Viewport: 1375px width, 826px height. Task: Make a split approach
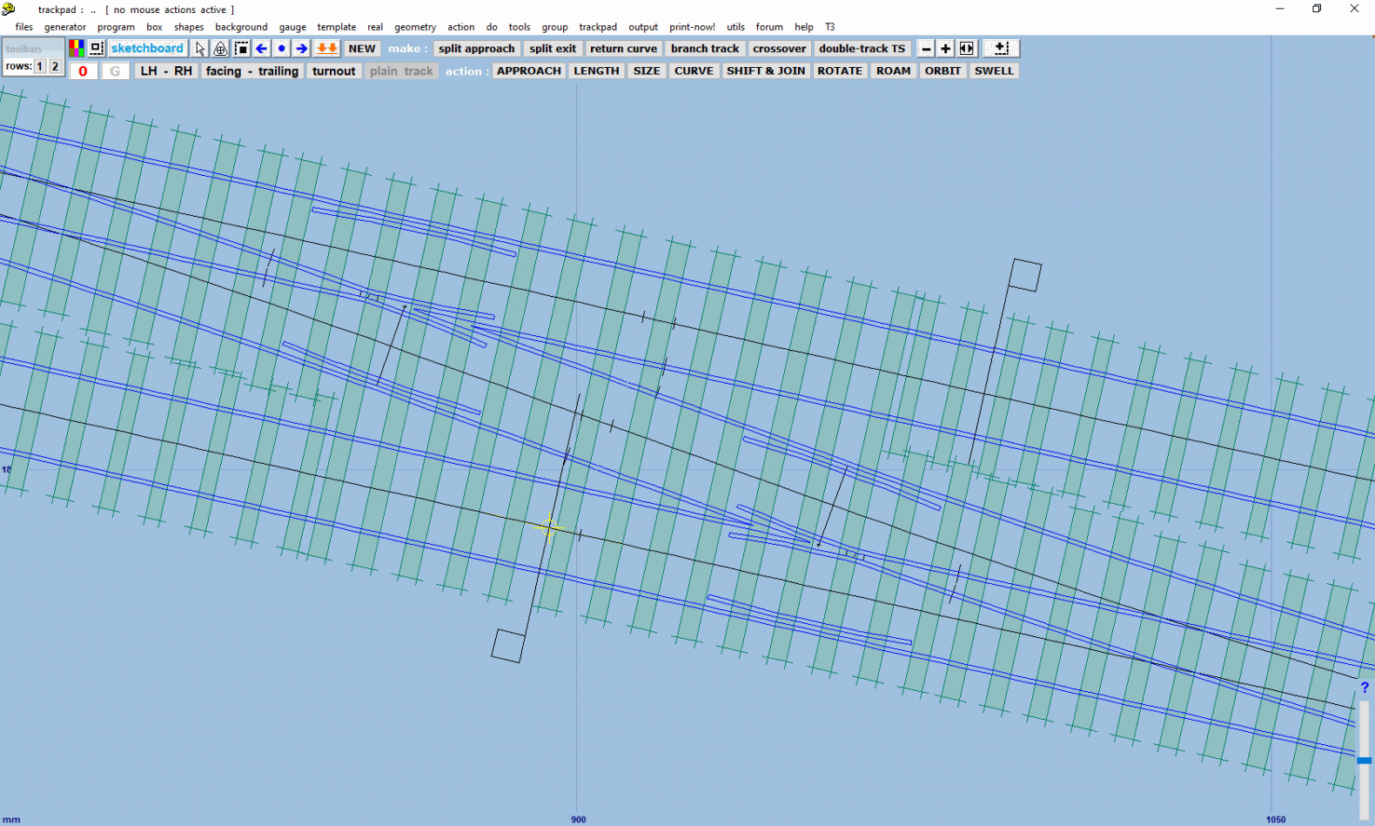[x=476, y=49]
